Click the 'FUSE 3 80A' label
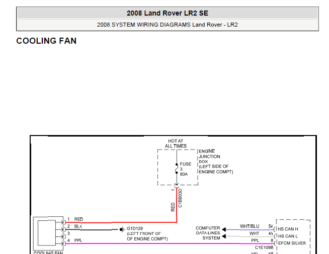Image resolution: width=329 pixels, height=254 pixels. tap(186, 169)
